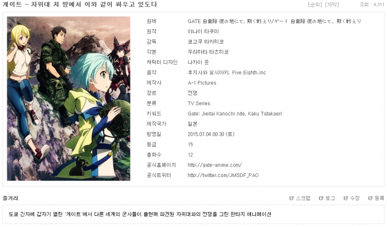Click the keyword Gate: Jieitai Kanochi nite
The image size is (387, 228).
[217, 114]
